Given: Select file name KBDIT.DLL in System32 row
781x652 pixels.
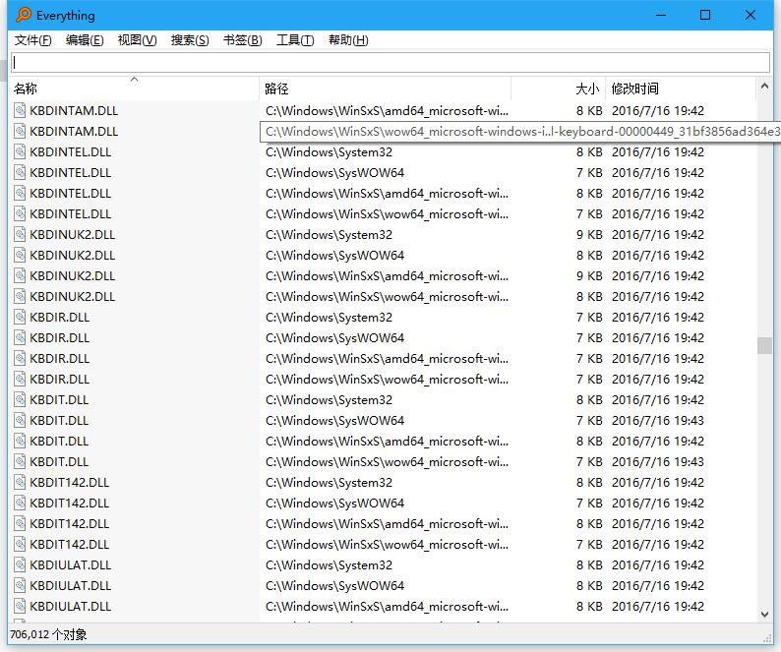Looking at the screenshot, I should (59, 400).
